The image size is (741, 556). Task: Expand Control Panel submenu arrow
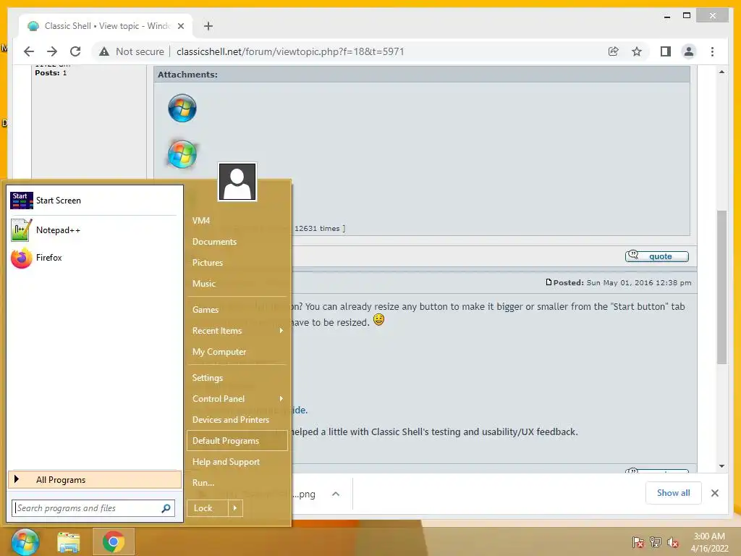(x=281, y=399)
